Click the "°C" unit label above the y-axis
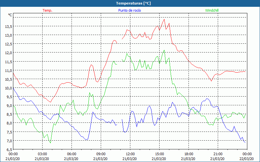 click(x=10, y=15)
